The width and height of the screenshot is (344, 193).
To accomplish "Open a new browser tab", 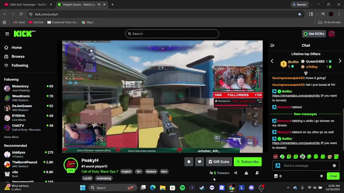I will click(113, 5).
